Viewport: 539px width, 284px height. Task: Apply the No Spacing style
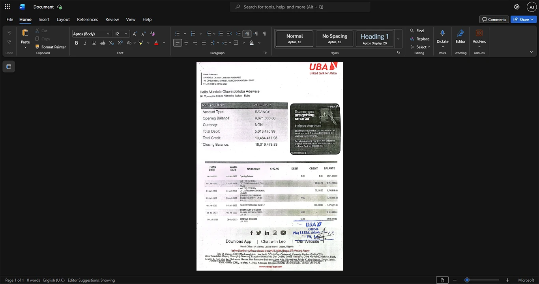(x=335, y=39)
